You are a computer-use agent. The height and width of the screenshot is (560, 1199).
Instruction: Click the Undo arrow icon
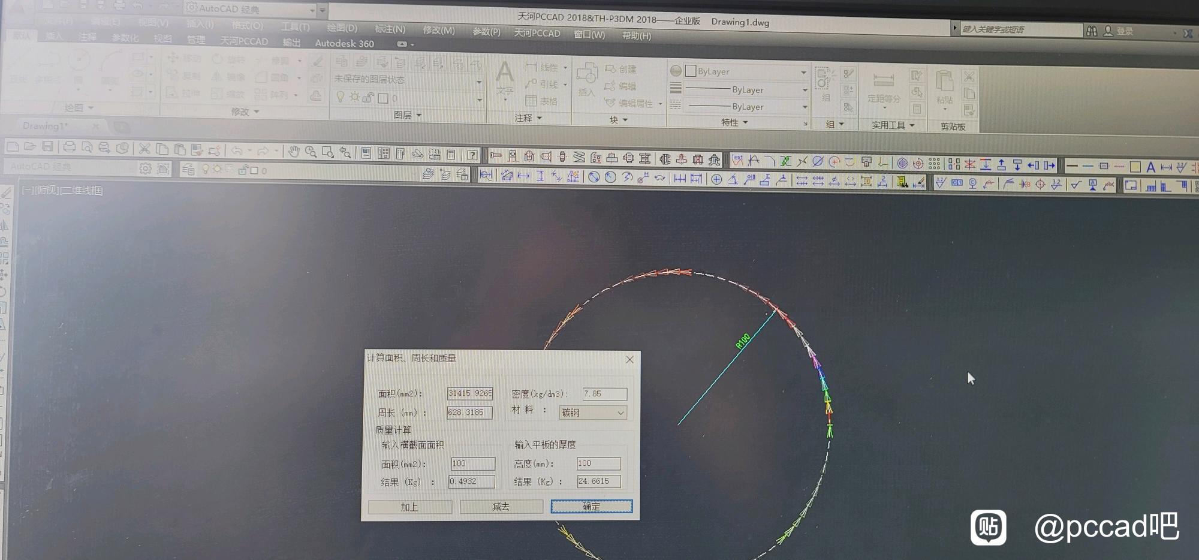coord(236,150)
